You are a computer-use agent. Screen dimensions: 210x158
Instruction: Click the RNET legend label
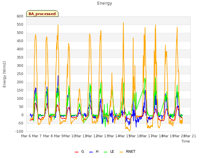point(131,151)
